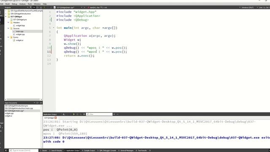Open widget.ui in the Forms folder
270x152 pixels.
20,40
